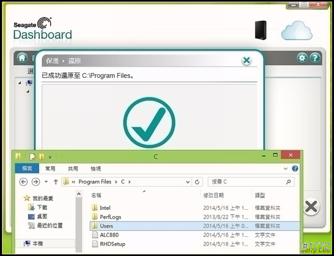Image resolution: width=334 pixels, height=256 pixels.
Task: Click the 保護 breadcrumb in restore dialog
Action: point(52,61)
